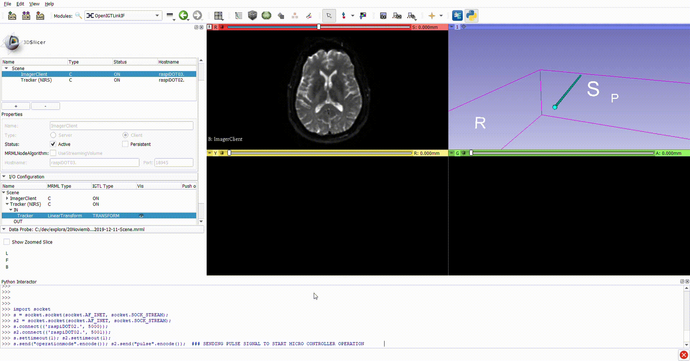
Task: Toggle the Active status checkbox
Action: click(53, 144)
